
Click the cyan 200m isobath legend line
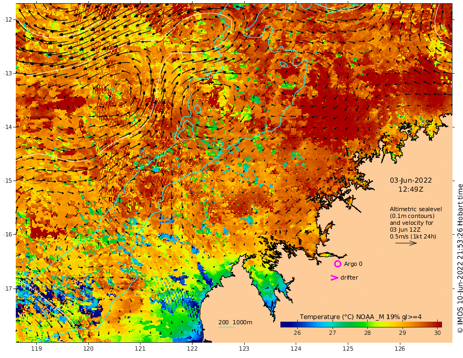(x=227, y=327)
